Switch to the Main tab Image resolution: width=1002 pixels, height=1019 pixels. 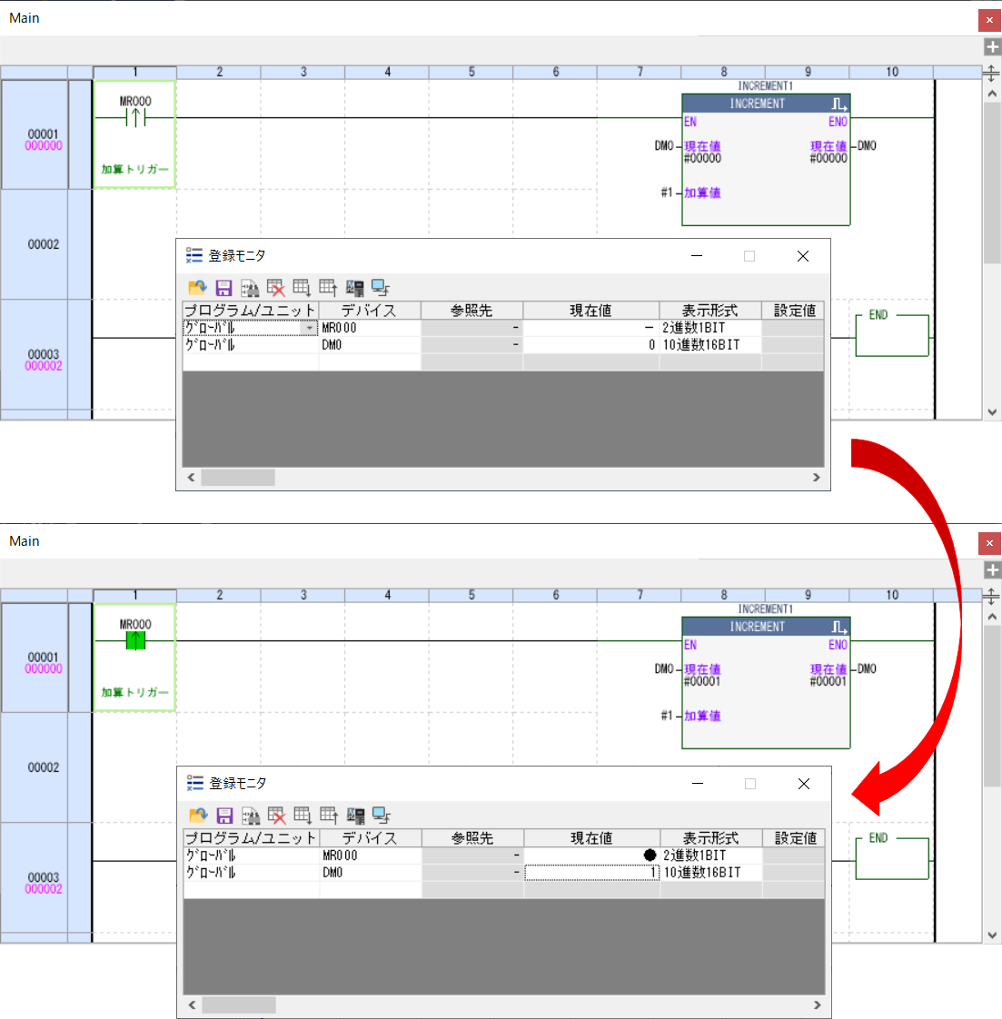tap(24, 17)
